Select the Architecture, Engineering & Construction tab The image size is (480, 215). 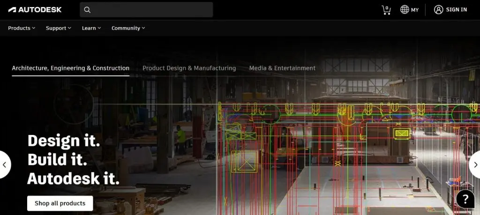pos(71,68)
